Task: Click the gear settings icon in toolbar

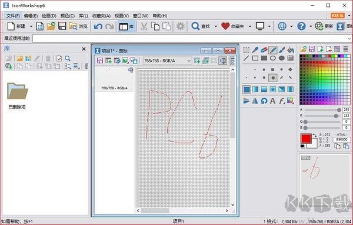Action: click(x=181, y=26)
